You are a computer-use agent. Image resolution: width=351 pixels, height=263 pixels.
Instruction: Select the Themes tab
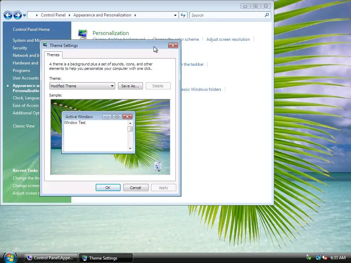click(53, 55)
